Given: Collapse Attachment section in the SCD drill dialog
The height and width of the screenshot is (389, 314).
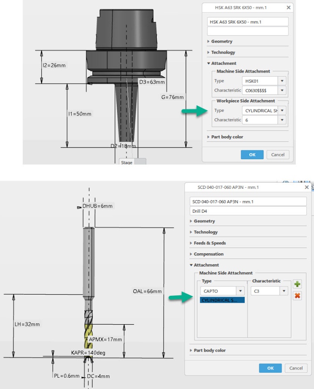Looking at the screenshot, I should point(204,265).
